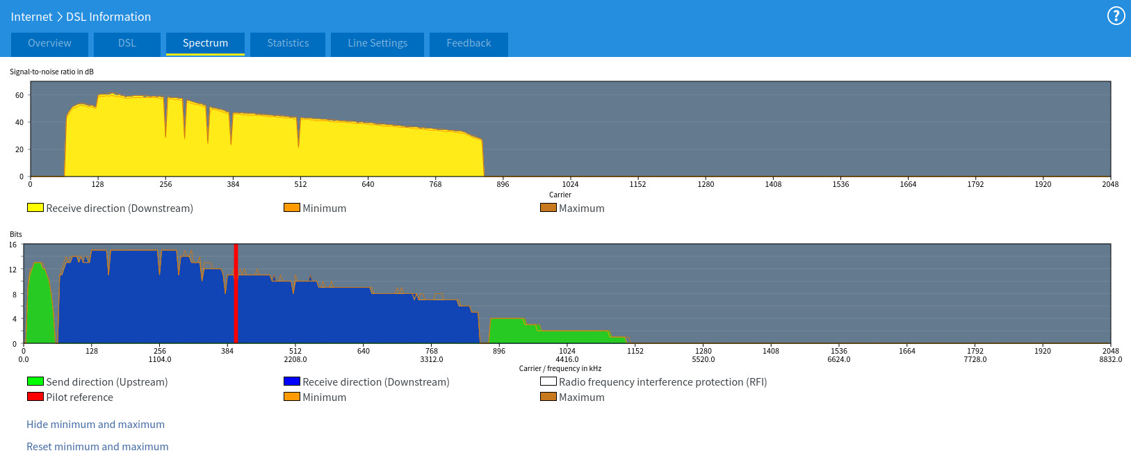Image resolution: width=1131 pixels, height=460 pixels.
Task: Click the green Send direction (Upstream) swatch
Action: (35, 381)
